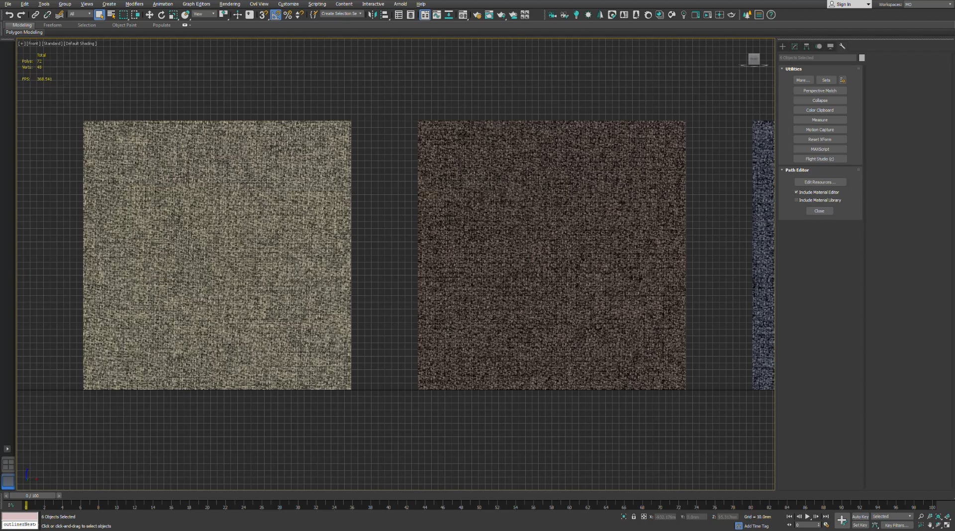Viewport: 955px width, 531px height.
Task: Select the Move tool in toolbar
Action: [x=149, y=15]
